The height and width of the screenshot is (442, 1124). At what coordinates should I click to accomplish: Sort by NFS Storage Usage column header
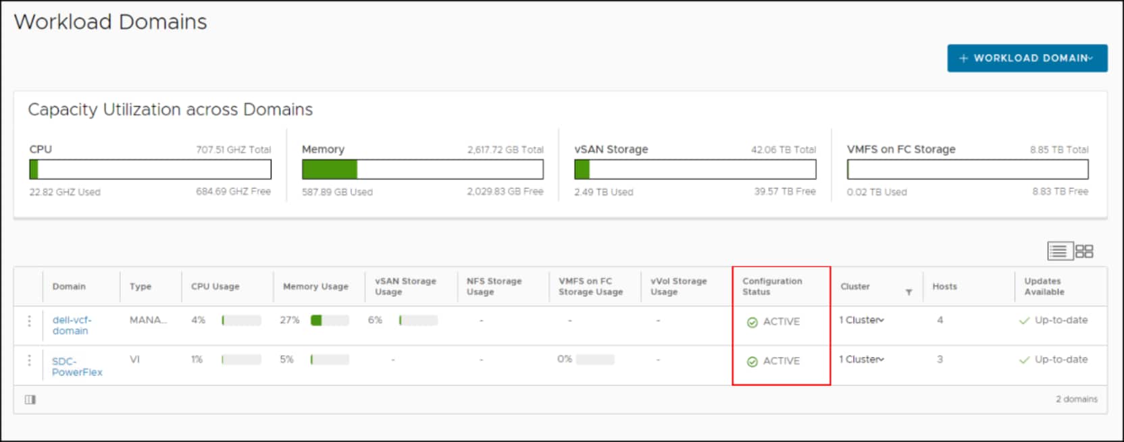coord(494,286)
